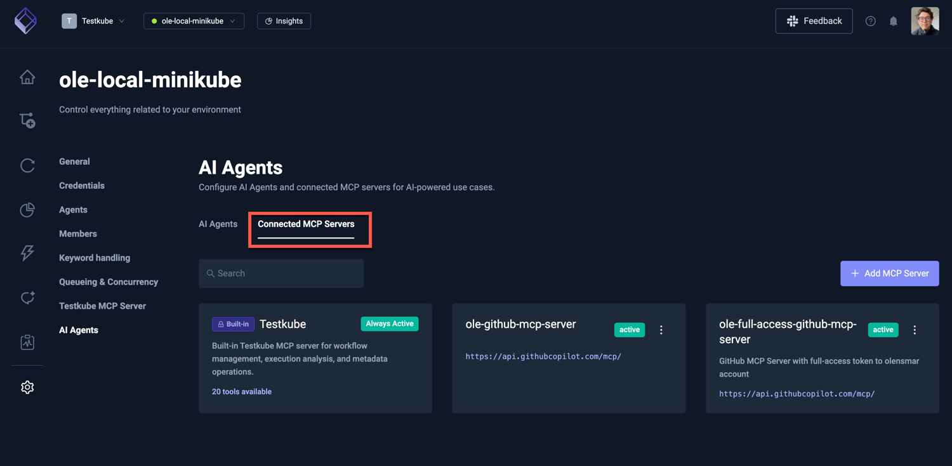Click the notifications bell icon

click(x=894, y=20)
